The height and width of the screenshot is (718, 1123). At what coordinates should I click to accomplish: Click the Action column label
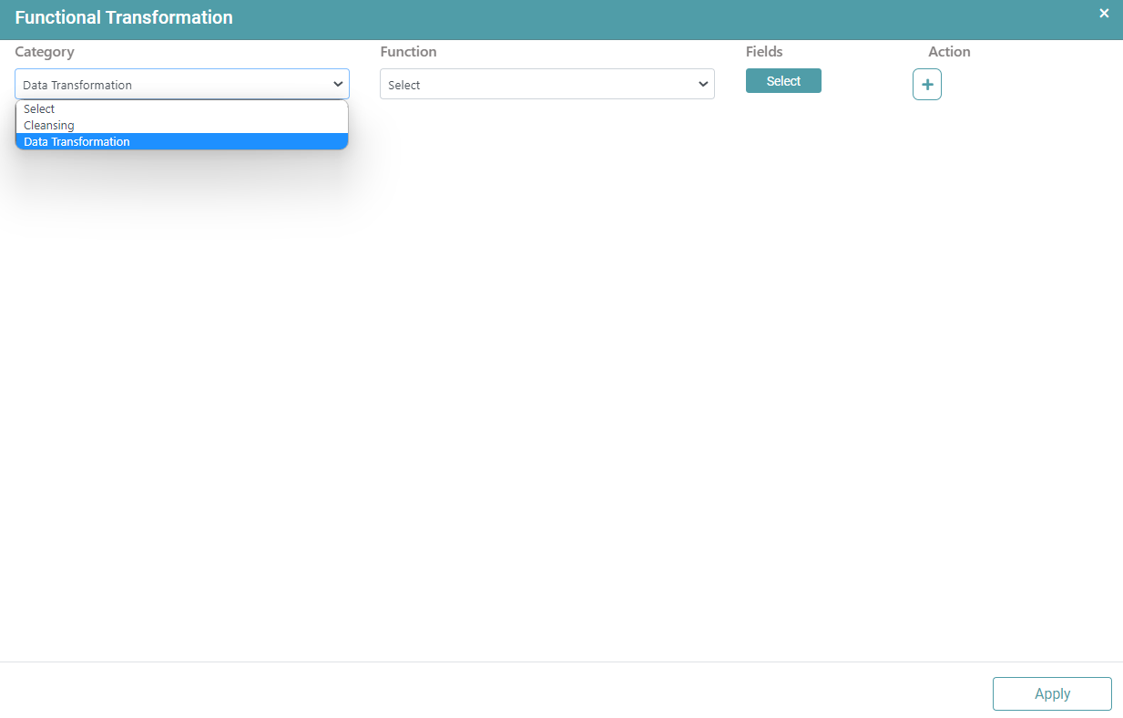(x=949, y=52)
